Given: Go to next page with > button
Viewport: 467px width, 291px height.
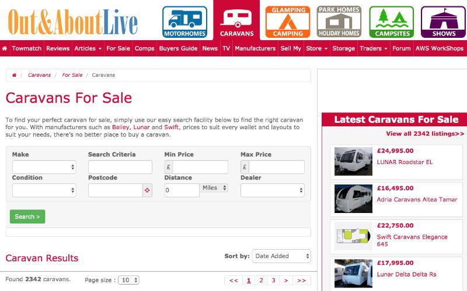Looking at the screenshot, I should (286, 281).
